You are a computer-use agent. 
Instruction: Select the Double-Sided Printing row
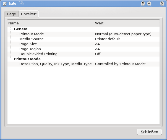click(84, 54)
